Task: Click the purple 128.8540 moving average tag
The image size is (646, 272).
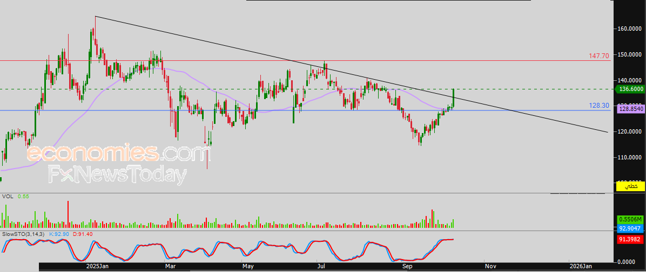Action: (x=630, y=109)
